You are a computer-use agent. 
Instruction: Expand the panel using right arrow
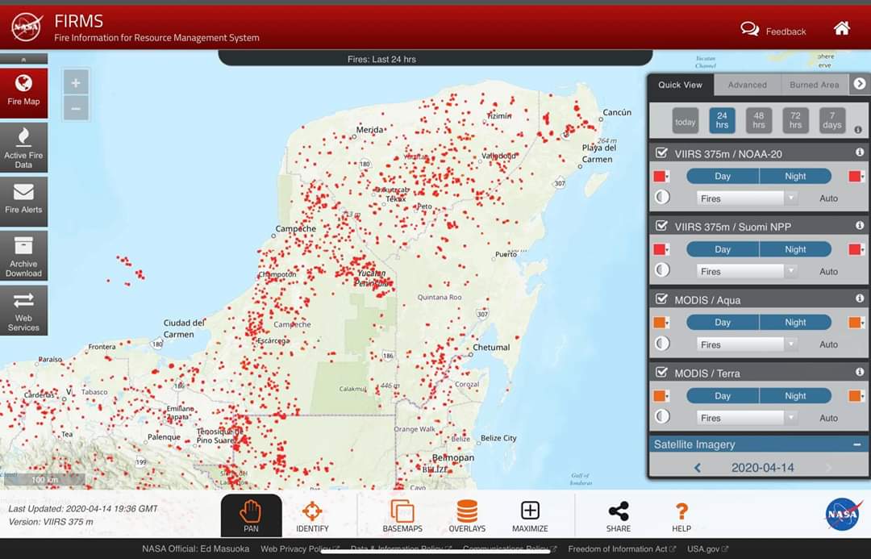click(860, 84)
